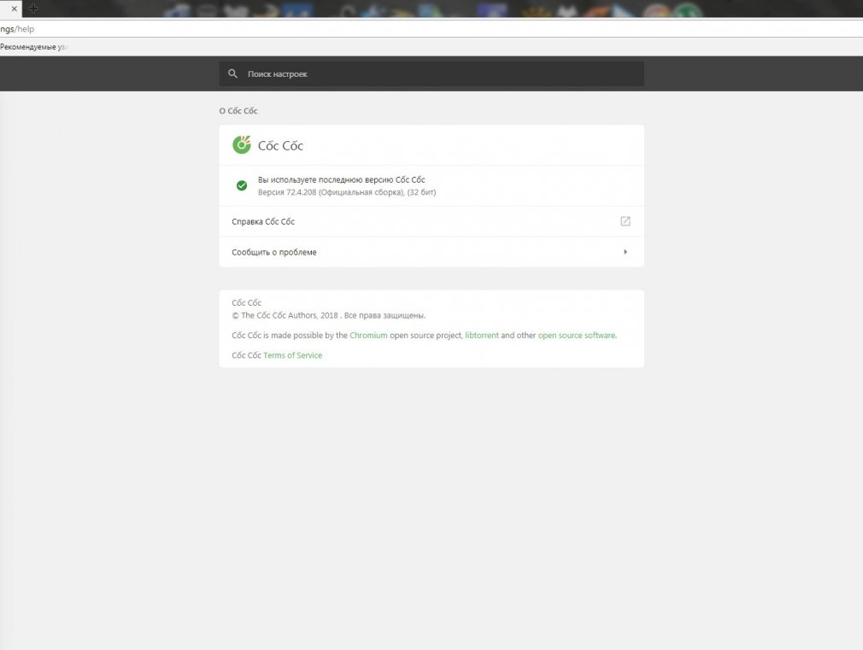The height and width of the screenshot is (650, 863).
Task: Open Справка Cốc Cốc help row
Action: 431,221
